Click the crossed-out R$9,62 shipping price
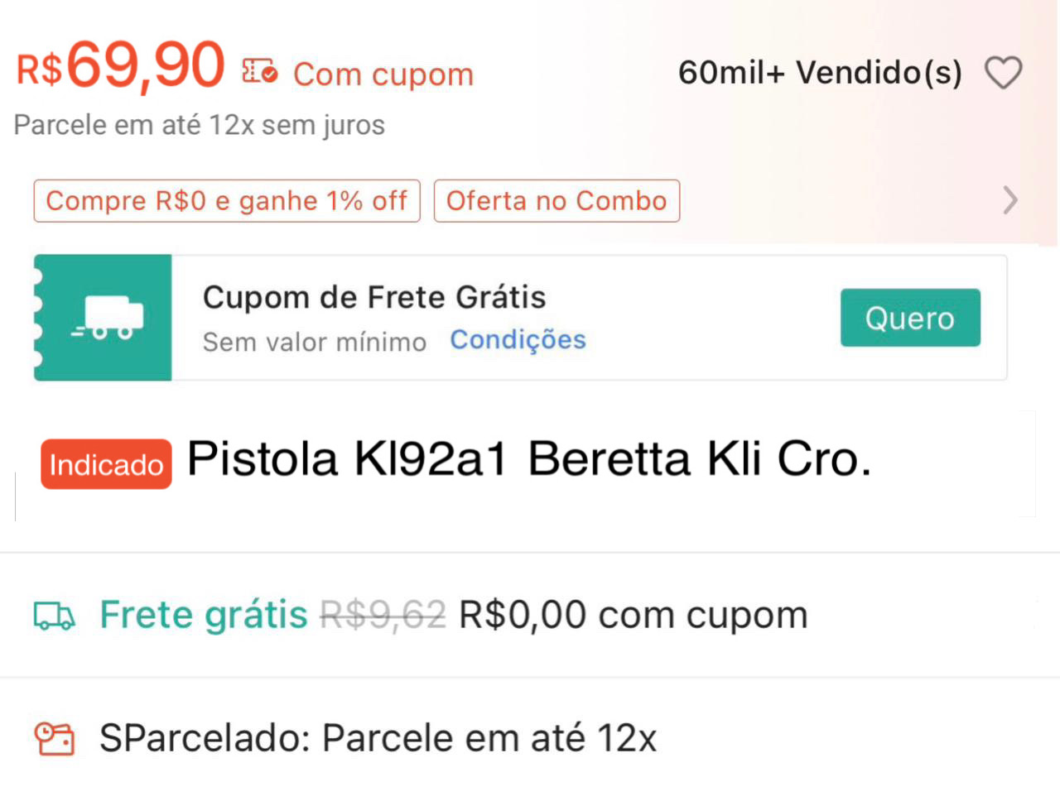The width and height of the screenshot is (1060, 801). point(382,615)
